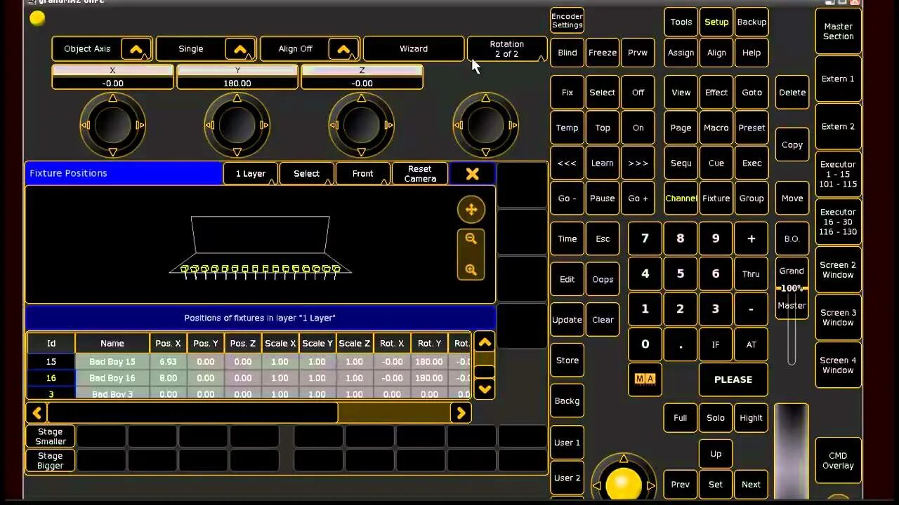Open the Align Off dropdown arrow
The width and height of the screenshot is (899, 505).
click(343, 49)
